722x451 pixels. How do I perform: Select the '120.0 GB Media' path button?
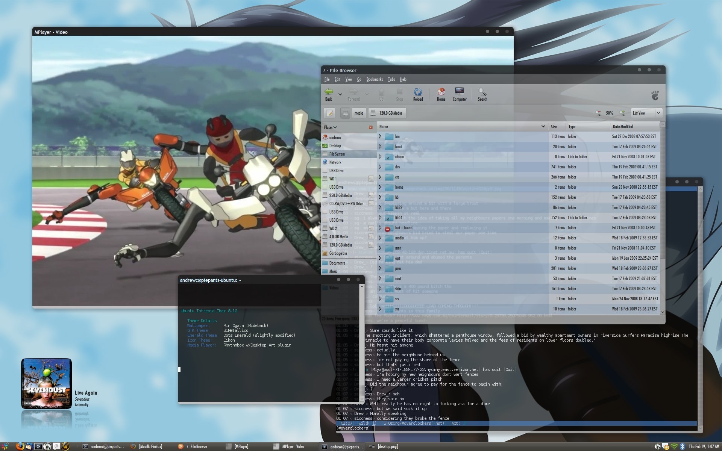[387, 113]
